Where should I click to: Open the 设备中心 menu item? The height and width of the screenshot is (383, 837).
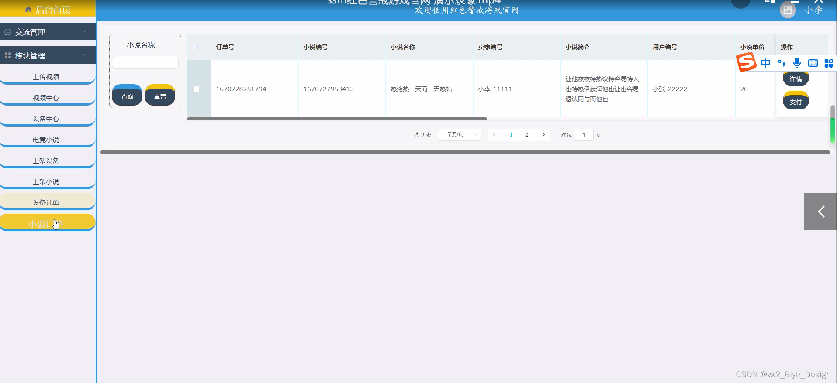point(48,118)
